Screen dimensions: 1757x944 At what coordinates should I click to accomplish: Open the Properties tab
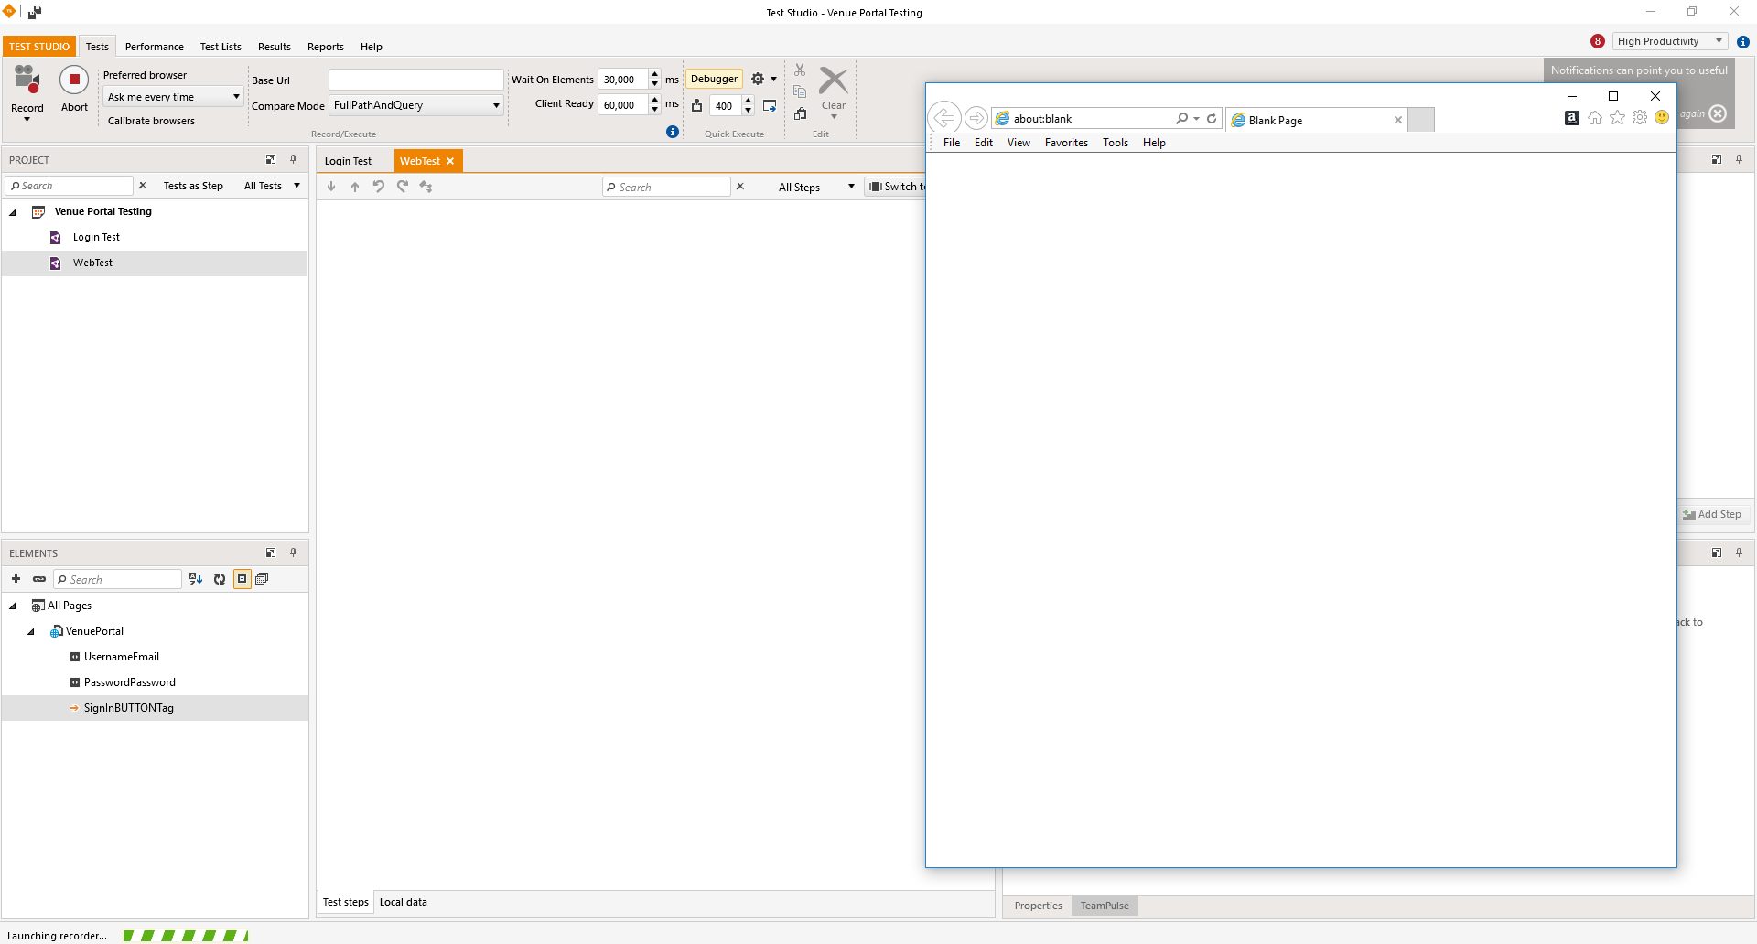pos(1038,906)
